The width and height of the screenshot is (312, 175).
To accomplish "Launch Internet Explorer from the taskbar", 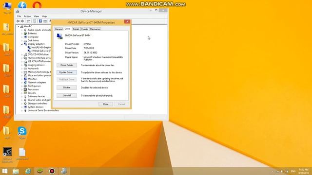I will (28, 171).
